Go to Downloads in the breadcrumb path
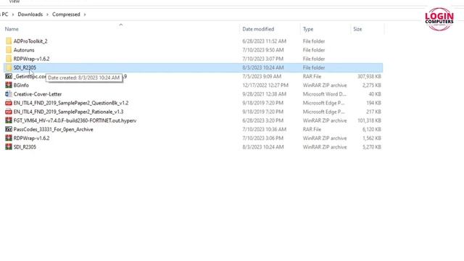The height and width of the screenshot is (261, 464). [30, 14]
